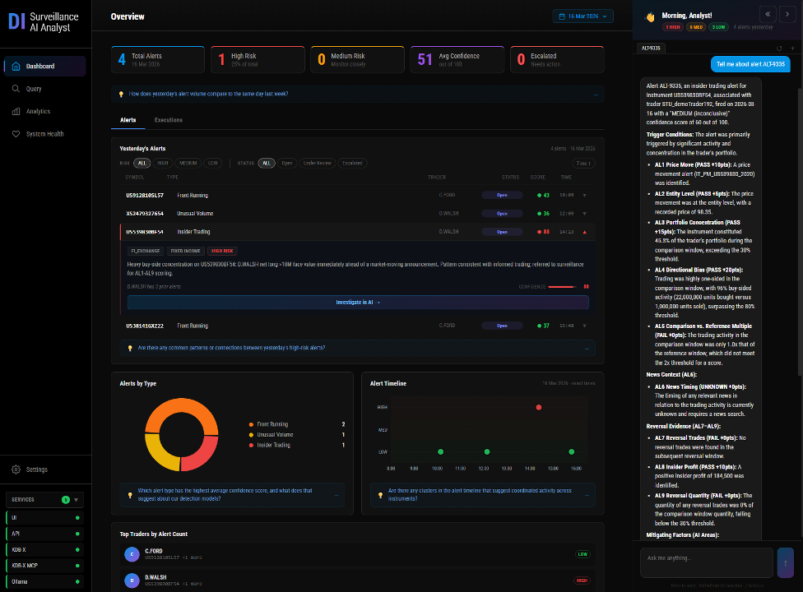The width and height of the screenshot is (803, 592).
Task: Add a new chat with the plus icon
Action: tap(792, 49)
